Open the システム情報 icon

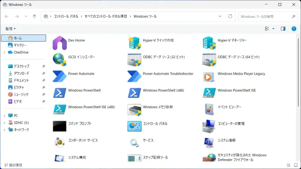209,143
